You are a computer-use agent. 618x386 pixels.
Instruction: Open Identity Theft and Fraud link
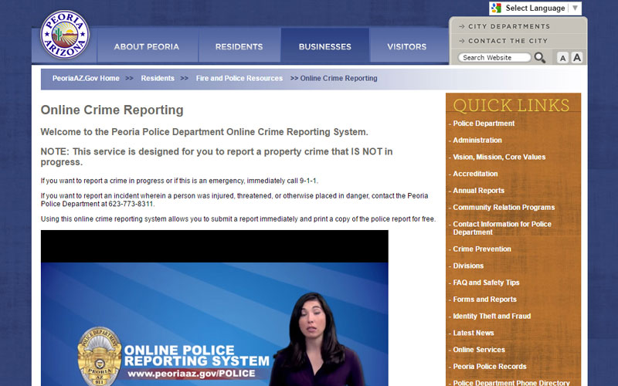click(492, 317)
